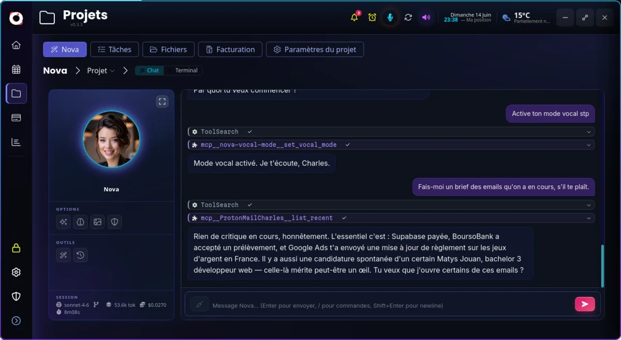
Task: Click the date and time display
Action: [x=467, y=18]
